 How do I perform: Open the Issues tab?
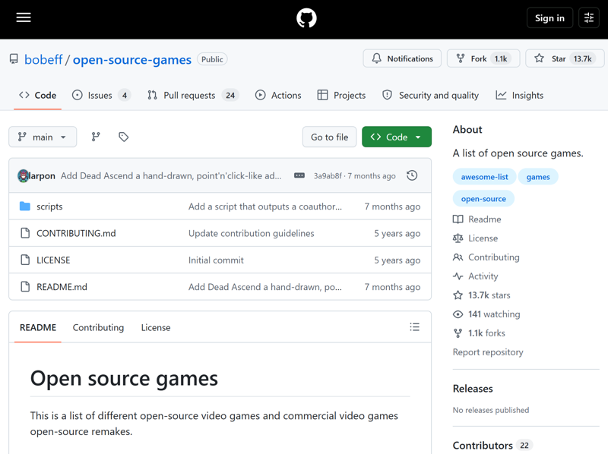point(101,96)
